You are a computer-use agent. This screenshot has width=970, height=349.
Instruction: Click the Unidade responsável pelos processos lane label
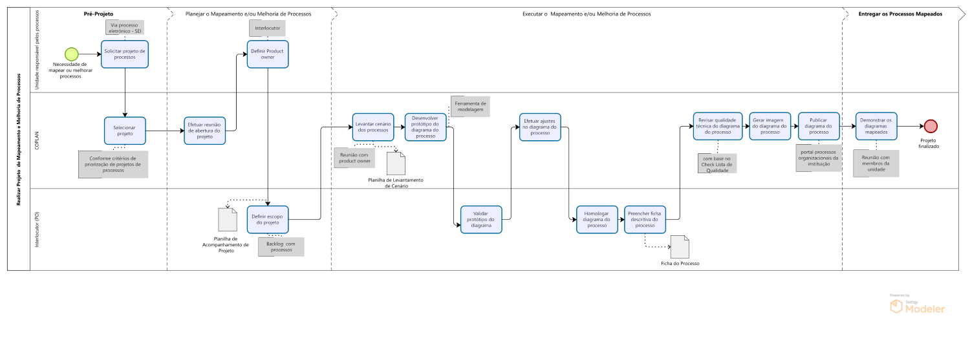[x=37, y=50]
